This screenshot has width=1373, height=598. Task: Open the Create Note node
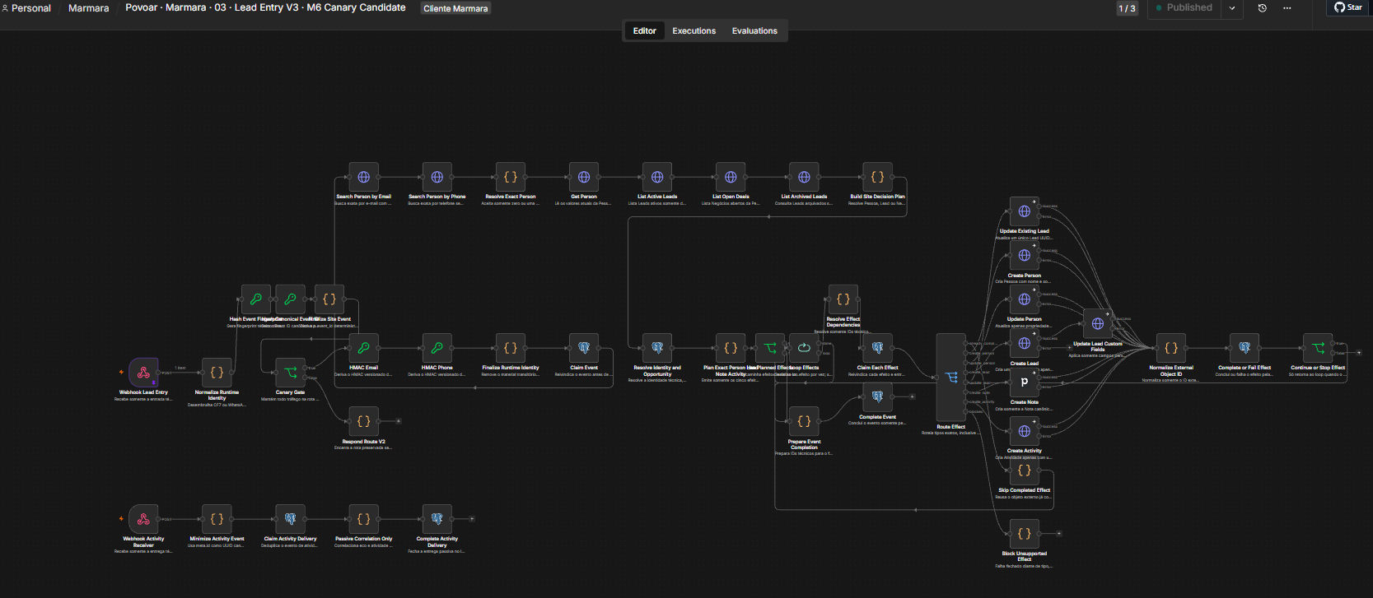(1025, 382)
